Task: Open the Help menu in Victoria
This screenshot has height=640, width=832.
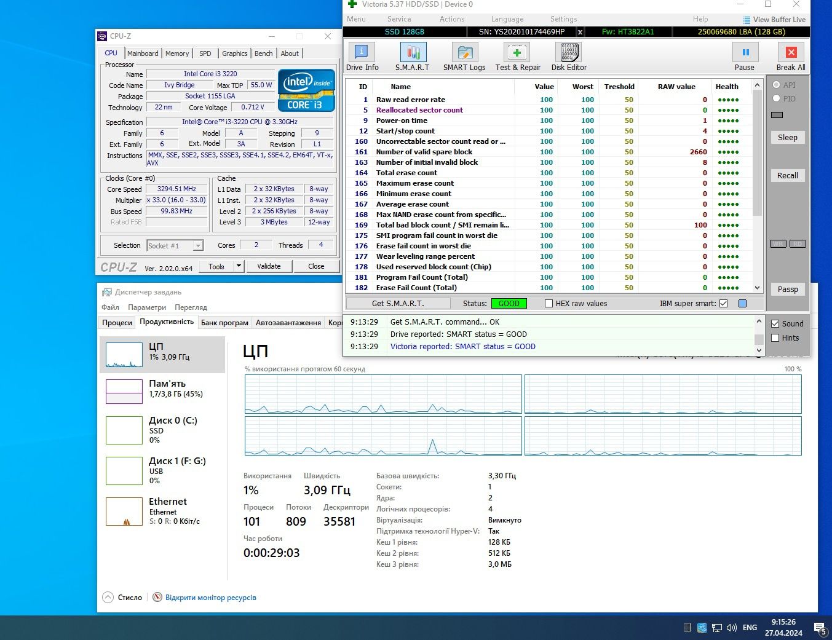Action: click(700, 19)
